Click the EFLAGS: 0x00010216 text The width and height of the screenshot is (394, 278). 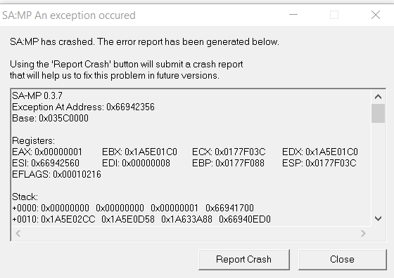point(56,174)
